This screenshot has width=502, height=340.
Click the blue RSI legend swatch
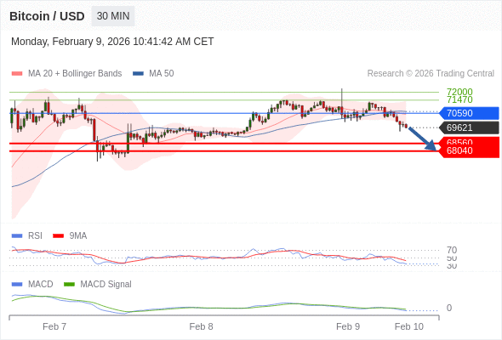pyautogui.click(x=17, y=236)
